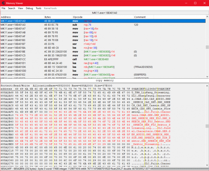Screen dimensions: 209x171
Task: Click the Bytes column header
Action: point(58,17)
